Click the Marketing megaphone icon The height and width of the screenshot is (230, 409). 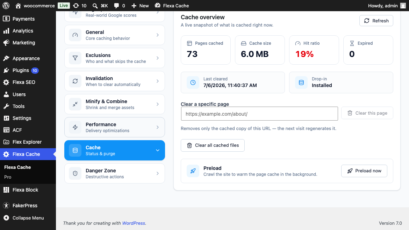pos(6,43)
